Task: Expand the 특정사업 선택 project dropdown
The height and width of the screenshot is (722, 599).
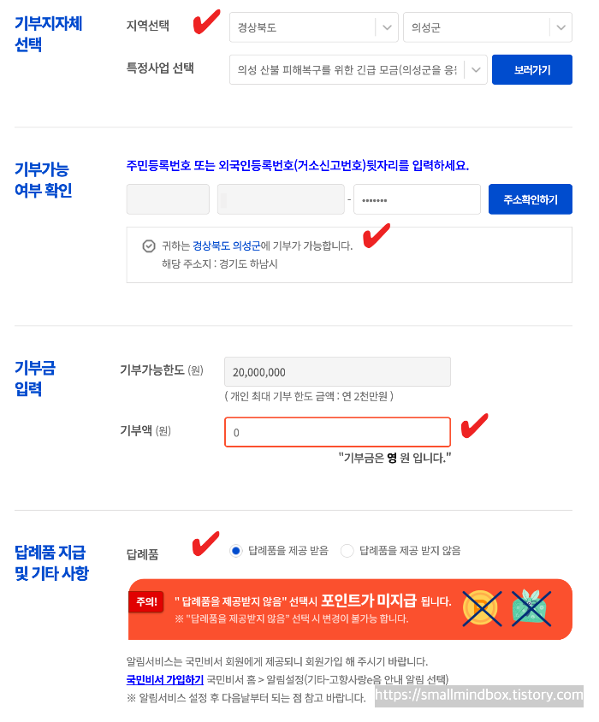Action: click(x=358, y=69)
